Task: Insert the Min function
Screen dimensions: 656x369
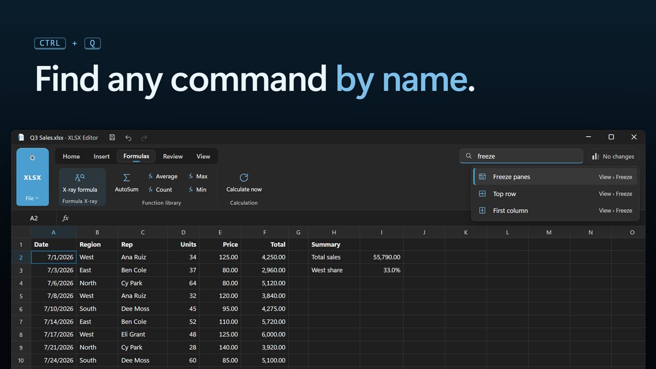Action: pos(197,190)
